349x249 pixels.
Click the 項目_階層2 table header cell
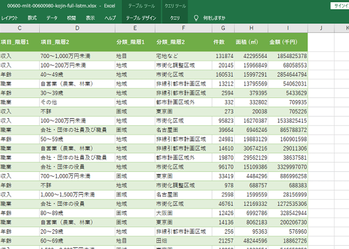tap(77, 42)
